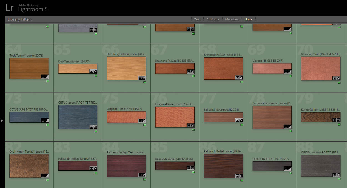Viewport: 347px width, 188px height.
Task: Click develop adjustments badge on Teak Temnyi_zoom
Action: pyautogui.click(x=47, y=77)
